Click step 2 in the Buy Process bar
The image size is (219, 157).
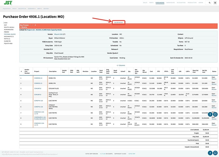point(33,25)
